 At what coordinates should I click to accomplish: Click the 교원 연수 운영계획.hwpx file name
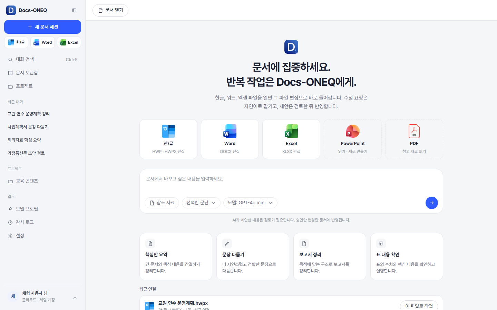183,303
